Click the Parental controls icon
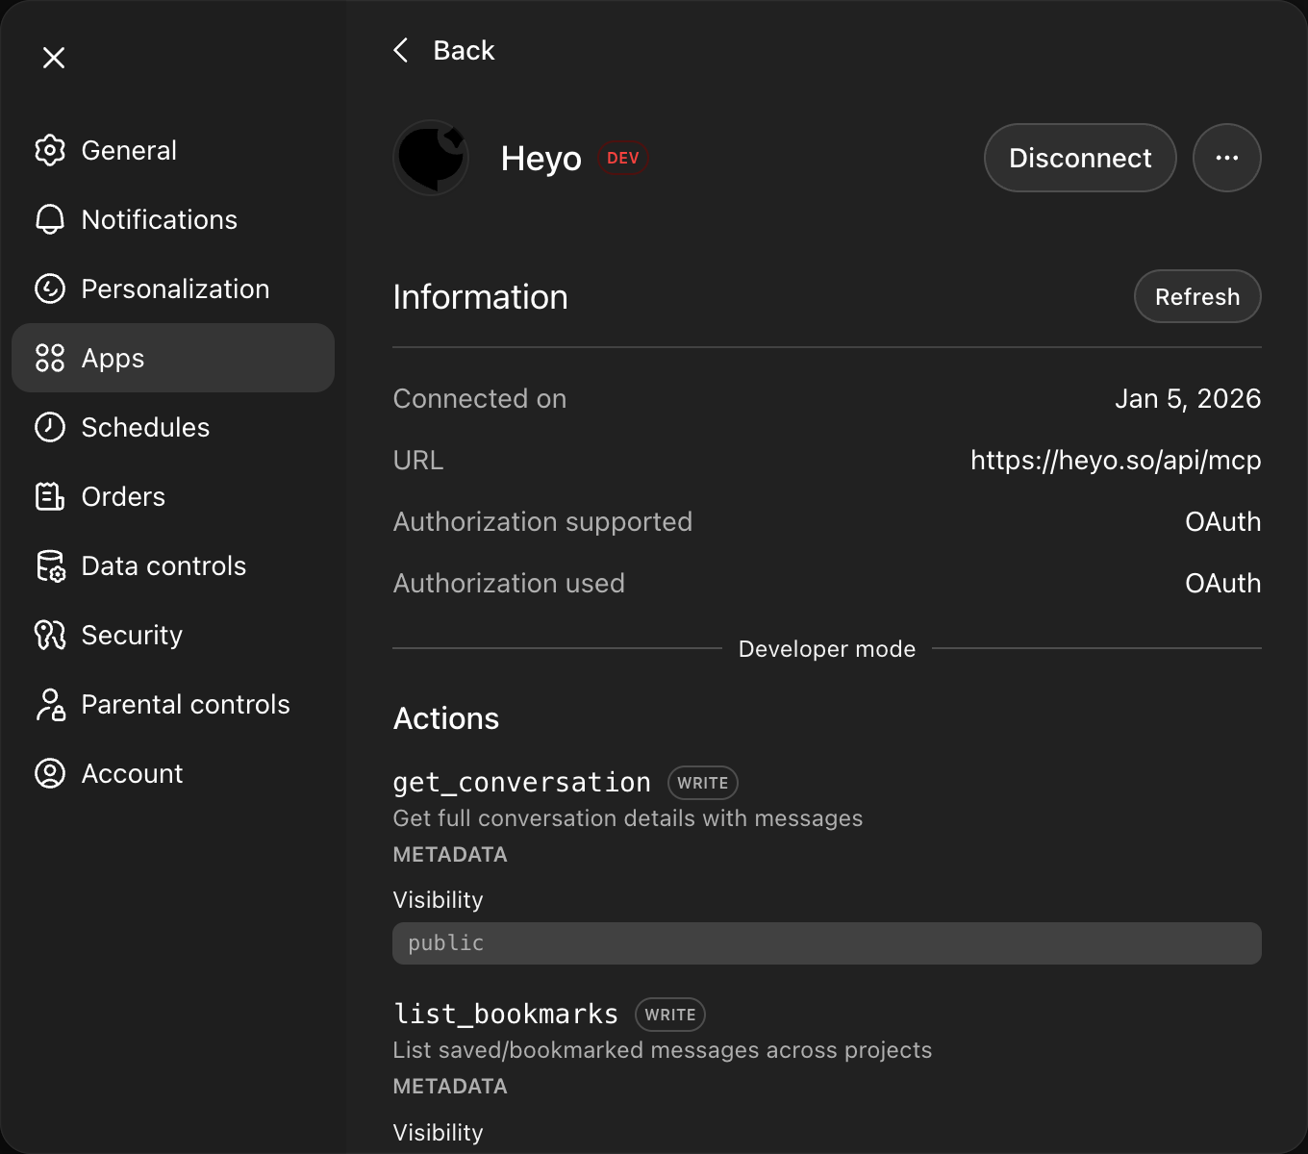 (50, 704)
